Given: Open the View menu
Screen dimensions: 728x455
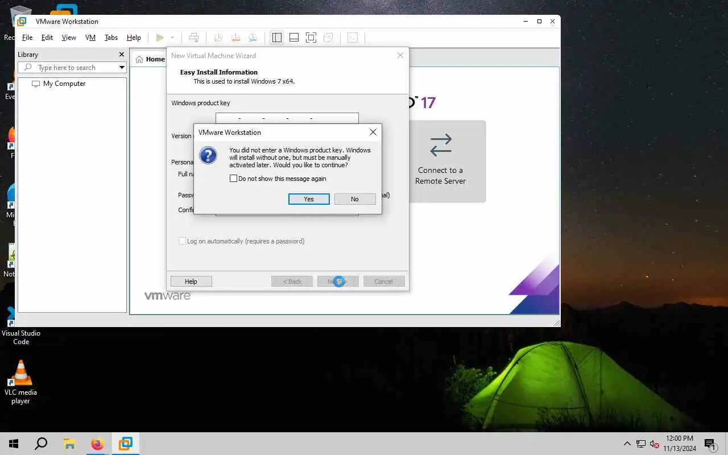Looking at the screenshot, I should (69, 38).
